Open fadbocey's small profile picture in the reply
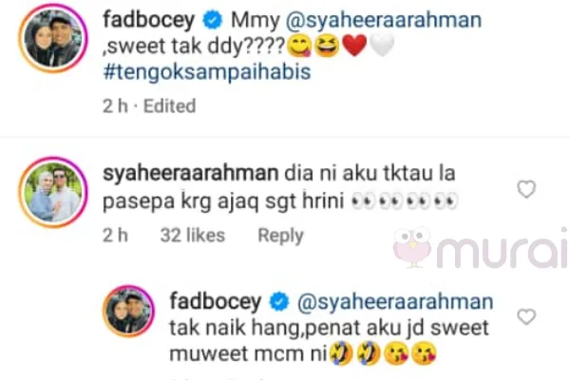 click(128, 311)
